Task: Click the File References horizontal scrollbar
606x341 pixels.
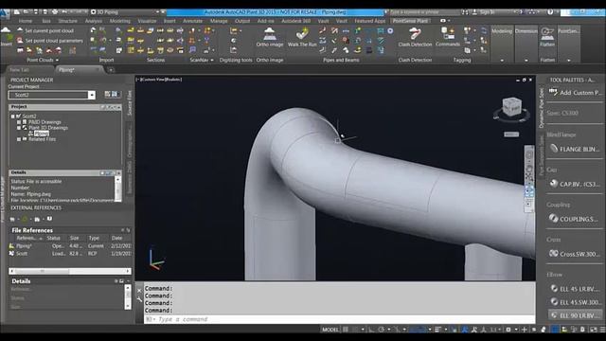Action: click(x=70, y=271)
